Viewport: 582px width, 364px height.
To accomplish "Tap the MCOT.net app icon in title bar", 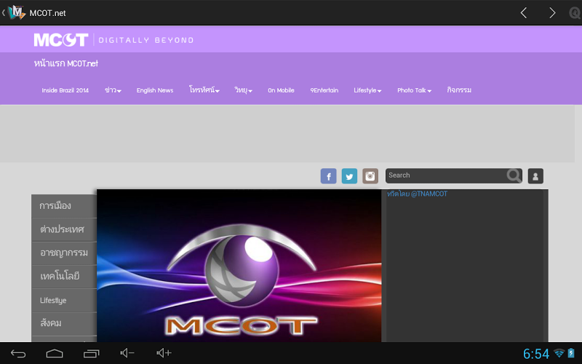I will (x=16, y=12).
